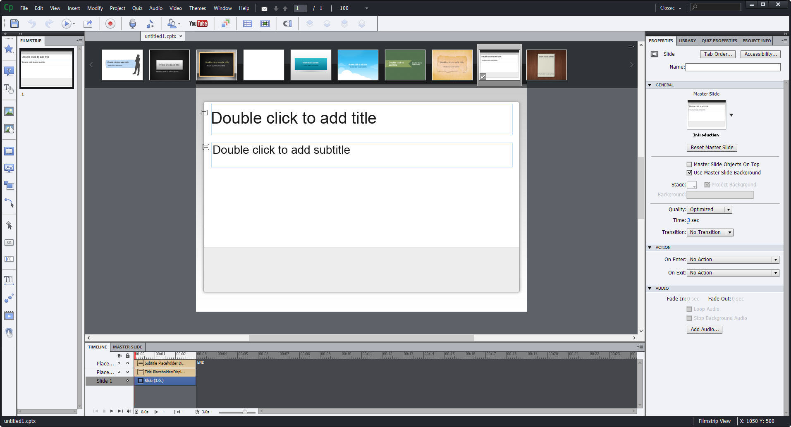Click the Insert Image tool
The image size is (791, 427).
[x=9, y=111]
